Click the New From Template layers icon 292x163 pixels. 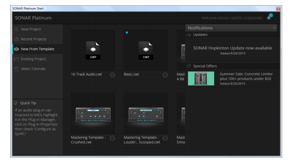point(17,49)
